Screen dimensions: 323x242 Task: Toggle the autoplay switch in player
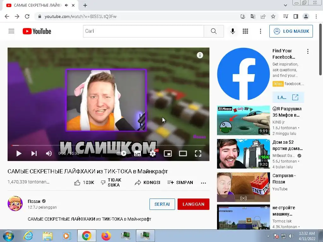[121, 153]
